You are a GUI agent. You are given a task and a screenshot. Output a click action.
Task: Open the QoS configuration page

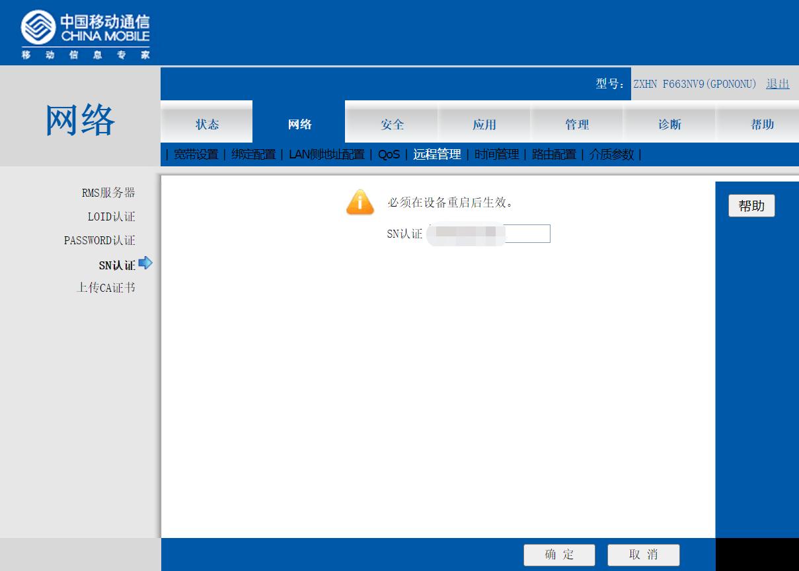tap(387, 155)
